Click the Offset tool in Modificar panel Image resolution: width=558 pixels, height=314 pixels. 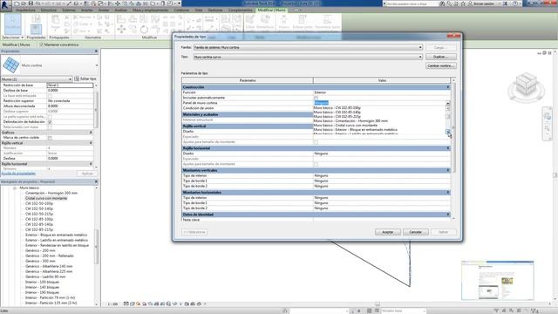coord(133,19)
